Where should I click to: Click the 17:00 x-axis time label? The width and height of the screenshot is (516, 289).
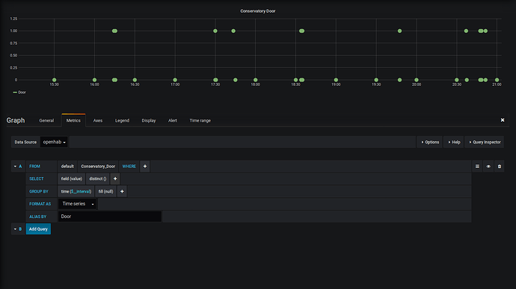pos(175,84)
